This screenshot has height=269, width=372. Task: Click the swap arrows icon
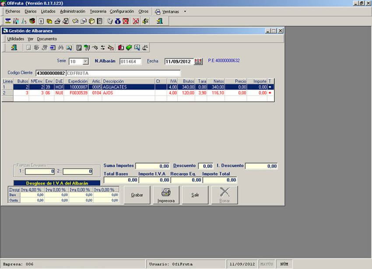tap(103, 48)
